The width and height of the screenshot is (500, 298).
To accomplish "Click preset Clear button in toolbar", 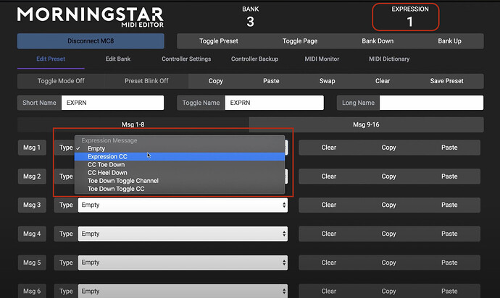I will (383, 81).
